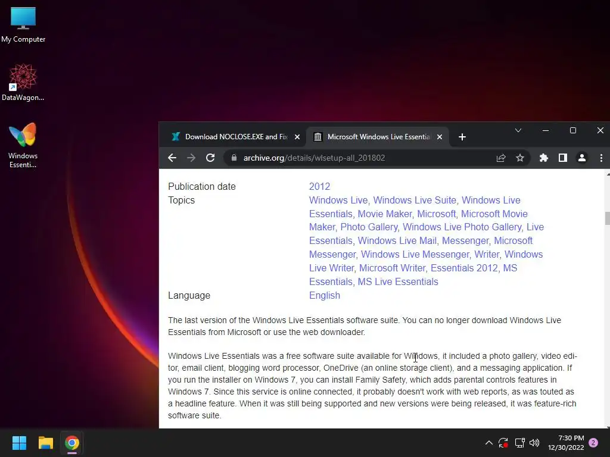Open the Windows Live Photo Gallery link
The width and height of the screenshot is (610, 457).
point(462,227)
